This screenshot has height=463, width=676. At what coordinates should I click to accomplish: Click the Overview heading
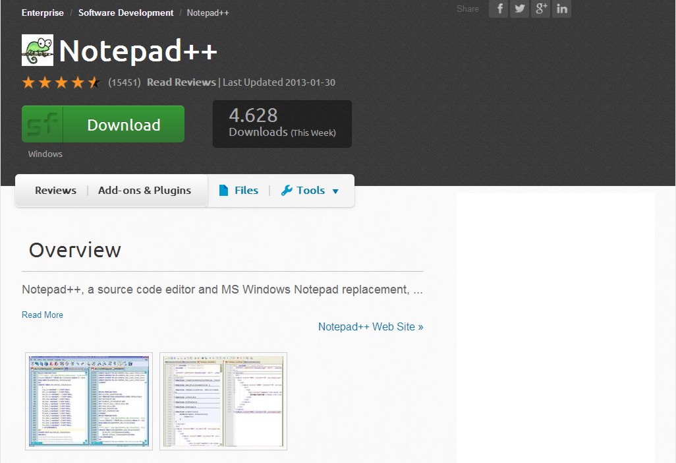click(75, 250)
